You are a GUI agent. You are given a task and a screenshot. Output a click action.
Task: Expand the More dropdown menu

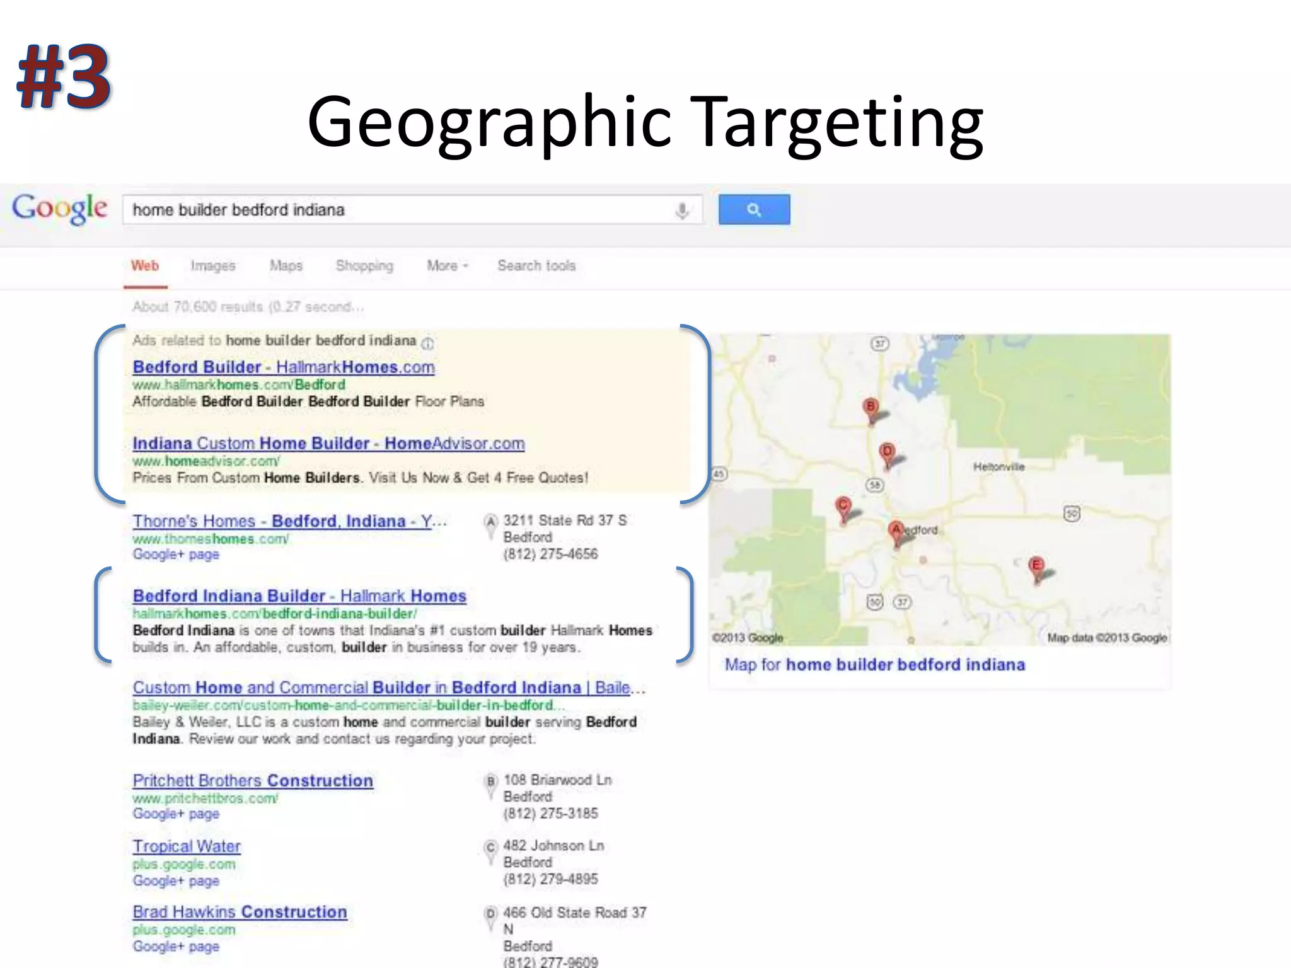click(x=447, y=266)
